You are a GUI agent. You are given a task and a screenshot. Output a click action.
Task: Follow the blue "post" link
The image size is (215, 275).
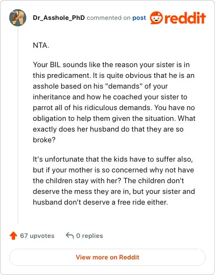[139, 18]
